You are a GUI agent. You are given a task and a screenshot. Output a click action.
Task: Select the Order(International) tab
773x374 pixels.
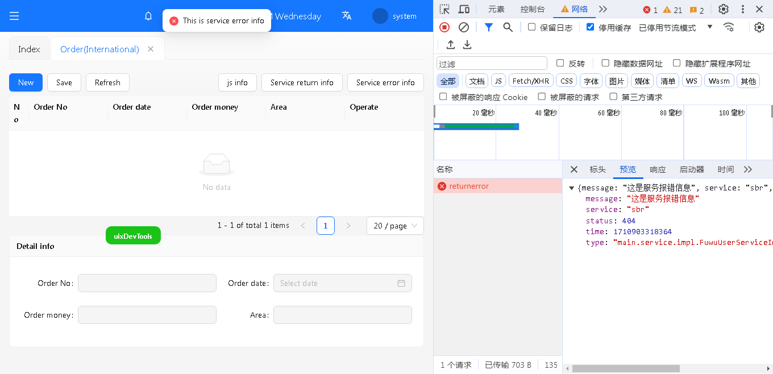coord(99,49)
